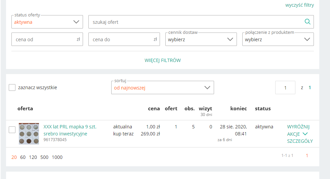Open SZCZEGÓŁY for the offer
This screenshot has width=330, height=179.
click(x=300, y=141)
